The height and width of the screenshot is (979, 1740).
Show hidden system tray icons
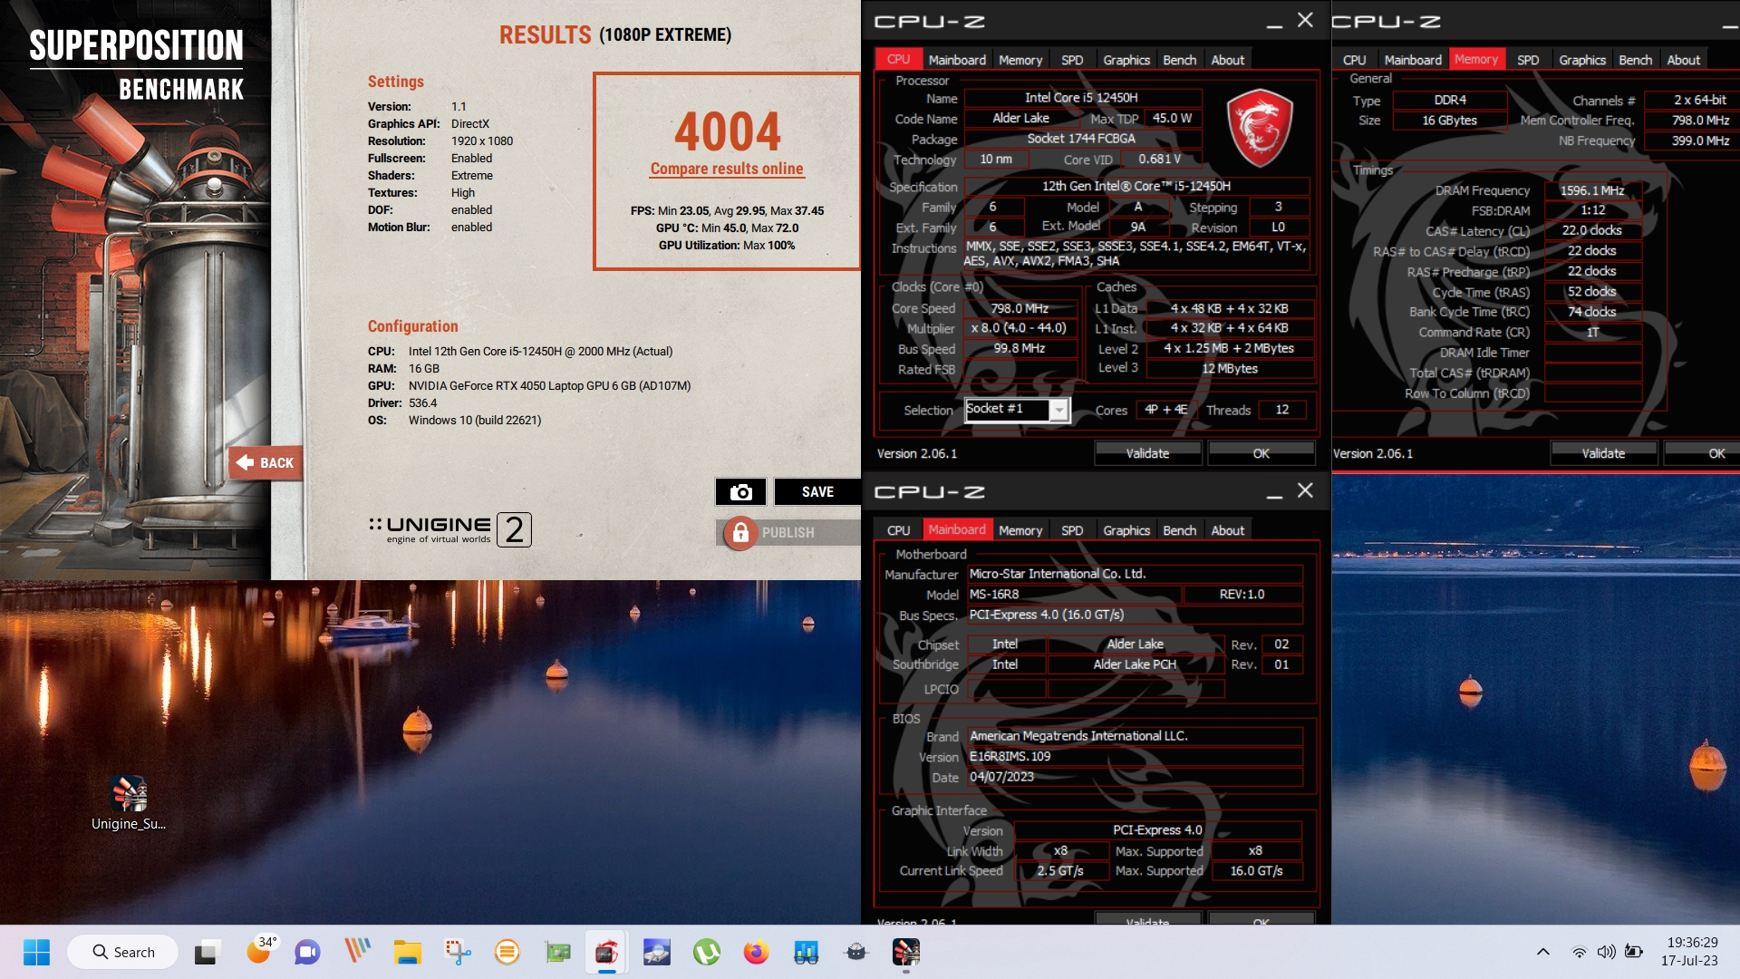tap(1542, 952)
